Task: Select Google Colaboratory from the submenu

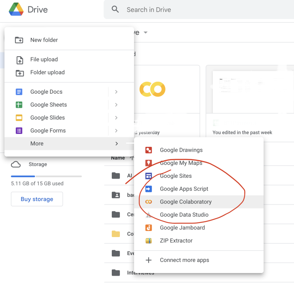Action: pos(186,202)
